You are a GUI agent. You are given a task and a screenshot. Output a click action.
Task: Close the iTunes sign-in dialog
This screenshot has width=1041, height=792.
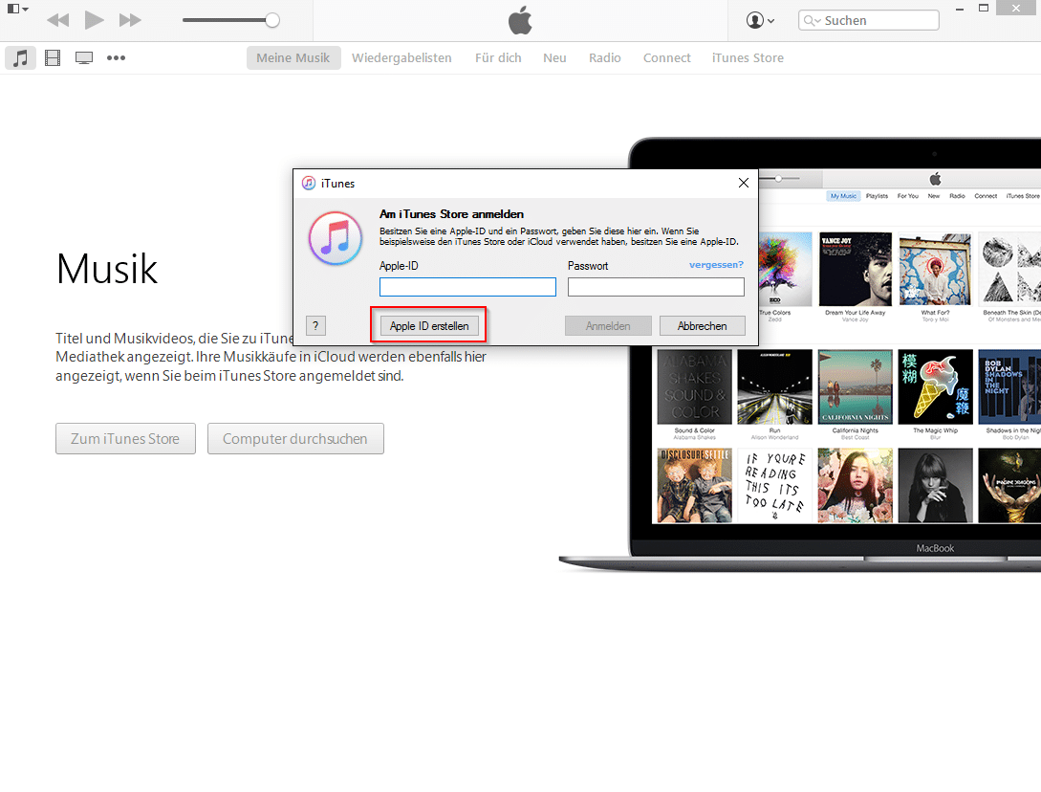(744, 183)
